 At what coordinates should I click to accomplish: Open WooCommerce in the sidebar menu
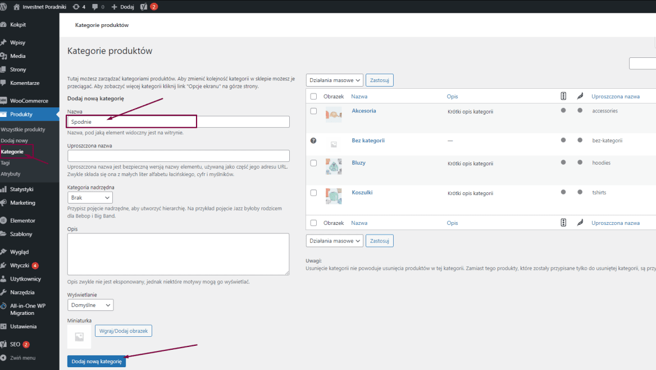click(29, 101)
